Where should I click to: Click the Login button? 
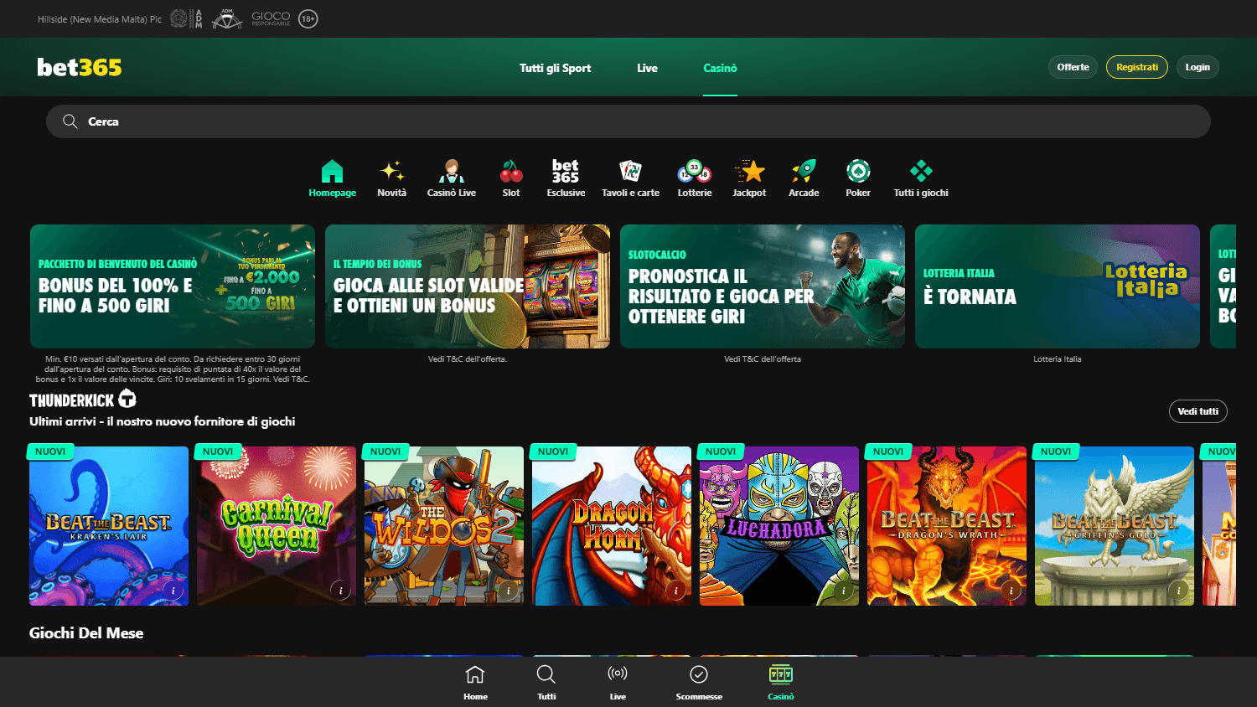pos(1198,67)
